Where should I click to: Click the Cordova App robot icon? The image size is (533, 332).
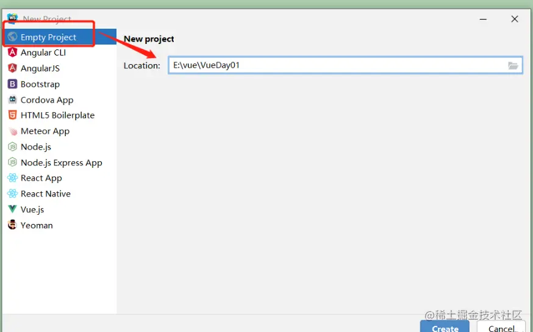13,99
